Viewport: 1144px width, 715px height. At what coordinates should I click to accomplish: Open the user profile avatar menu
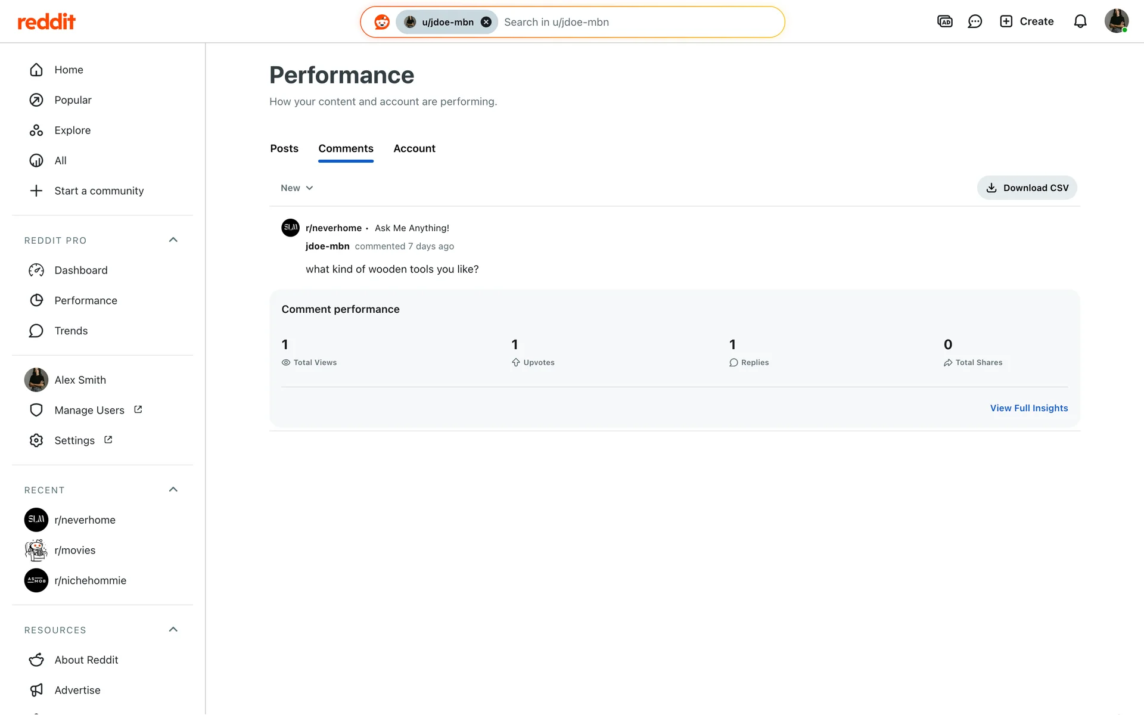click(x=1116, y=21)
